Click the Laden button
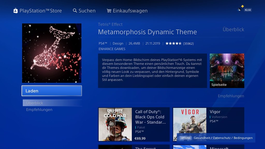The width and height of the screenshot is (265, 149). point(52,91)
